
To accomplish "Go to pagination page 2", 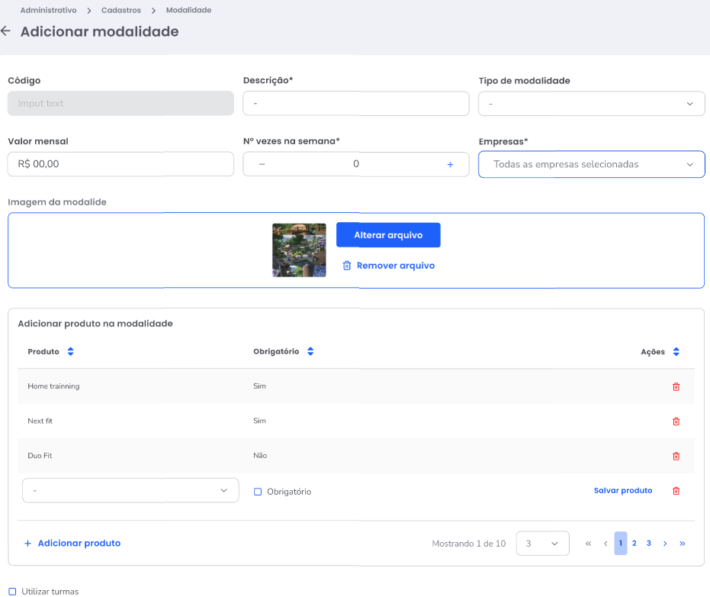I will tap(634, 544).
